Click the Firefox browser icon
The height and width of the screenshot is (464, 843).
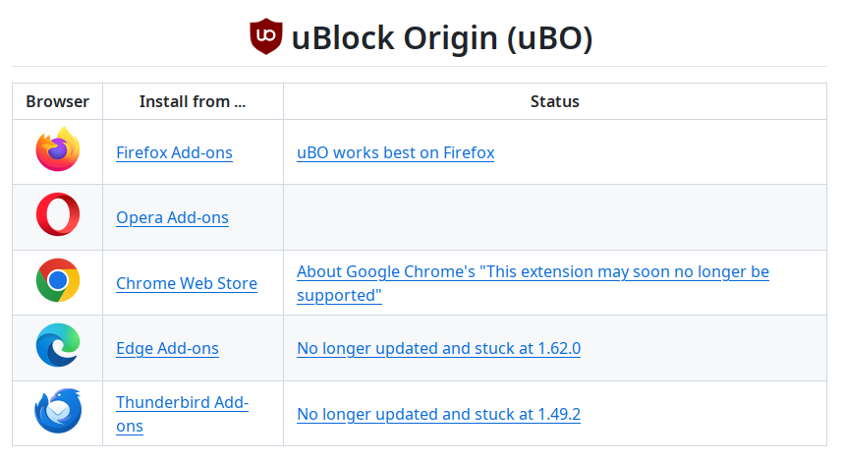pyautogui.click(x=58, y=149)
